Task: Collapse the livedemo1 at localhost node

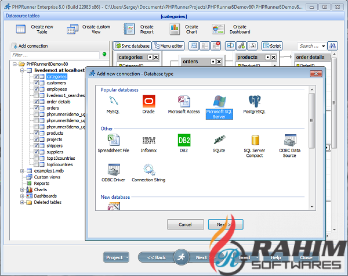Action: (x=22, y=70)
